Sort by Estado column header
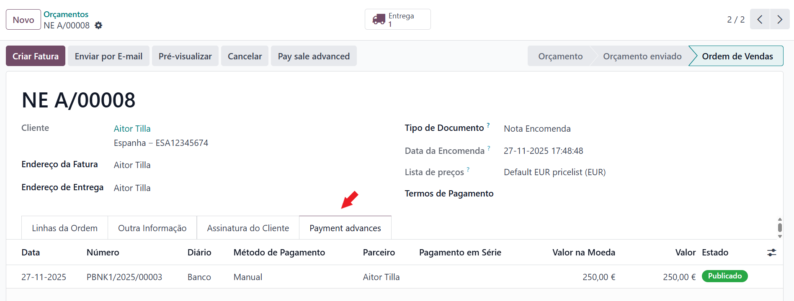Screen dimensions: 794x301 (715, 253)
